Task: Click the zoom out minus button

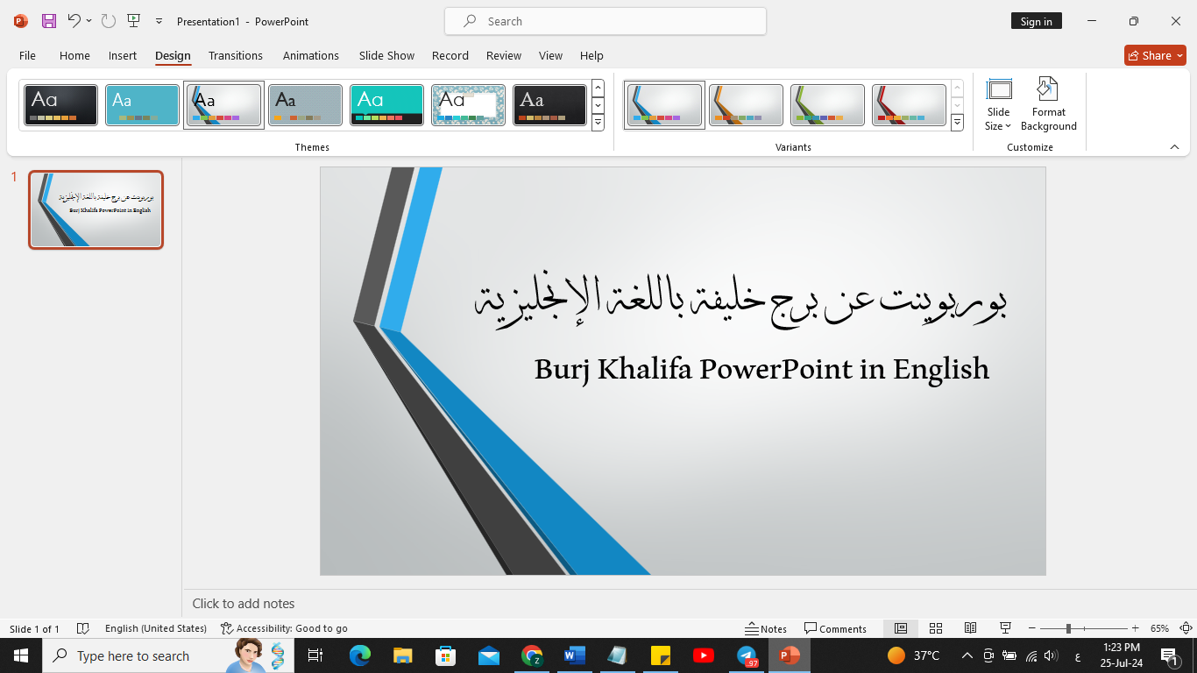Action: [x=1032, y=628]
